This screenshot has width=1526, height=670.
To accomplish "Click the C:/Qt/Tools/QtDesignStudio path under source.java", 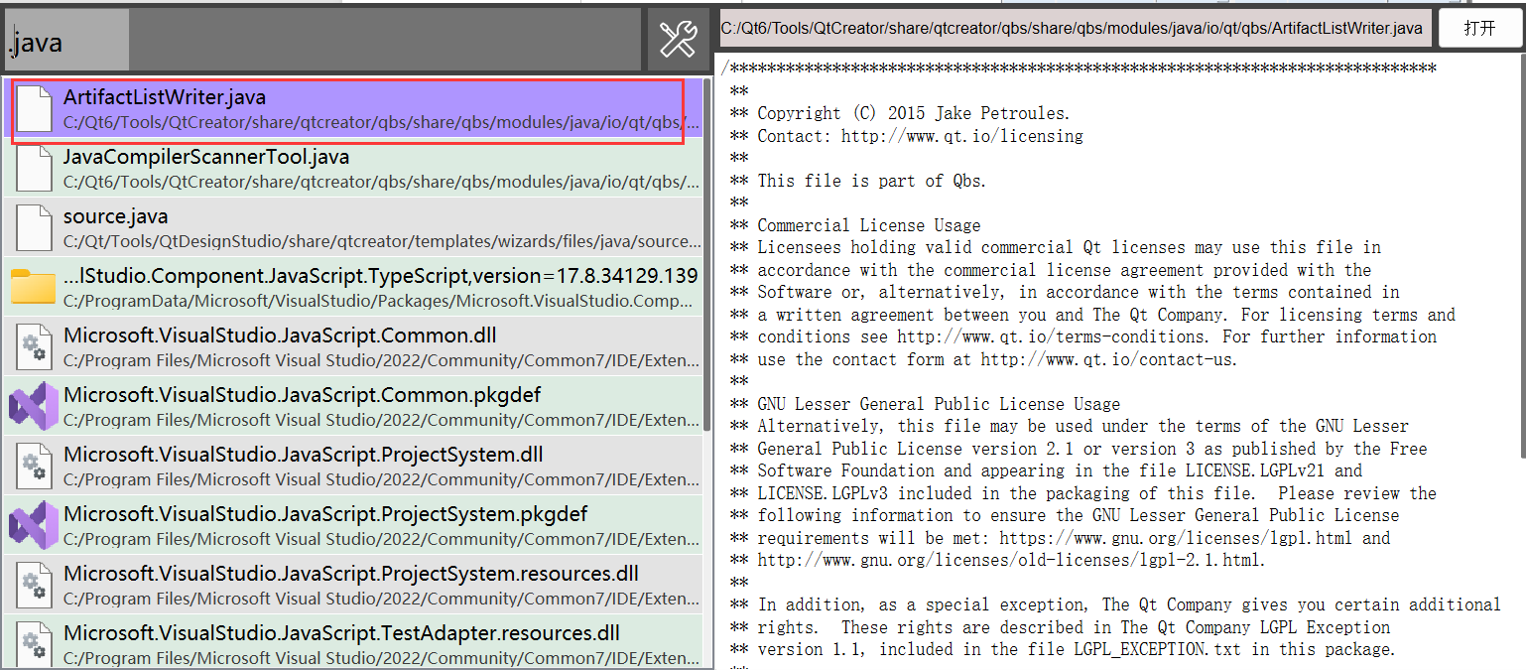I will (382, 241).
